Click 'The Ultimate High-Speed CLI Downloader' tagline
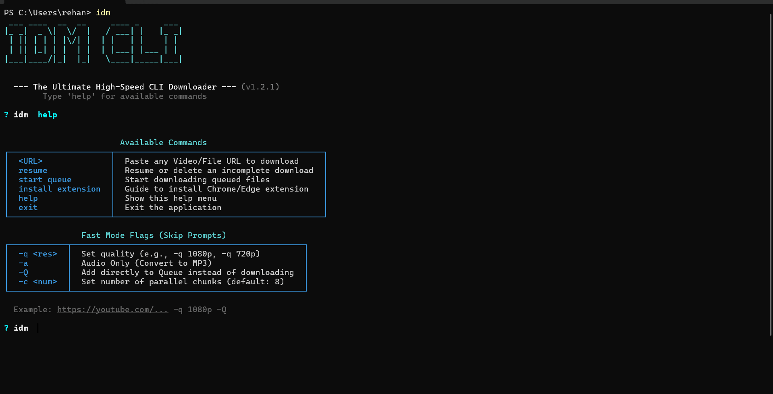This screenshot has width=773, height=394. click(125, 87)
